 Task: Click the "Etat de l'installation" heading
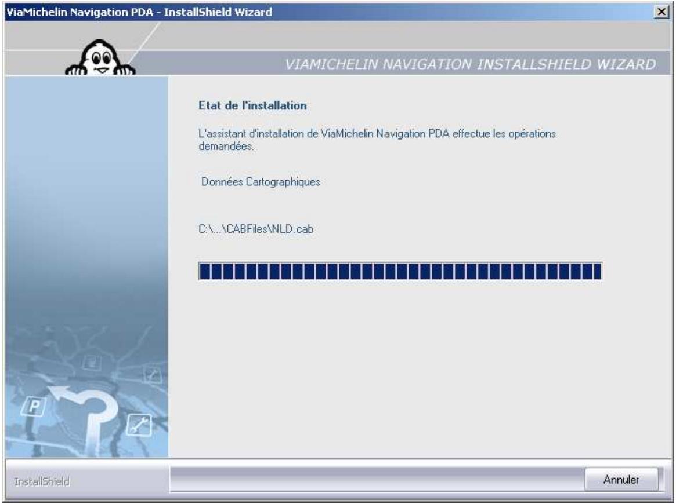pos(252,106)
